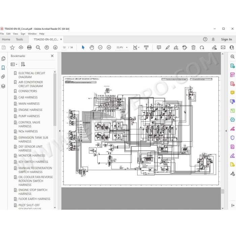236x236 pixels.
Task: Print the document
Action: (29, 48)
